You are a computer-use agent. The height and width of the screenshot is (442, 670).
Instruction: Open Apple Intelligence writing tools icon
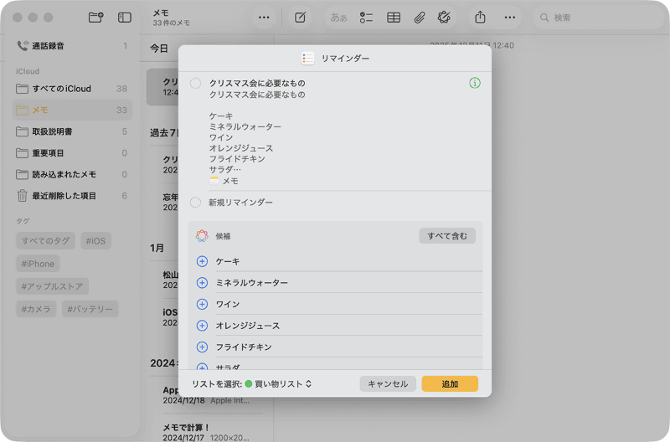click(445, 18)
